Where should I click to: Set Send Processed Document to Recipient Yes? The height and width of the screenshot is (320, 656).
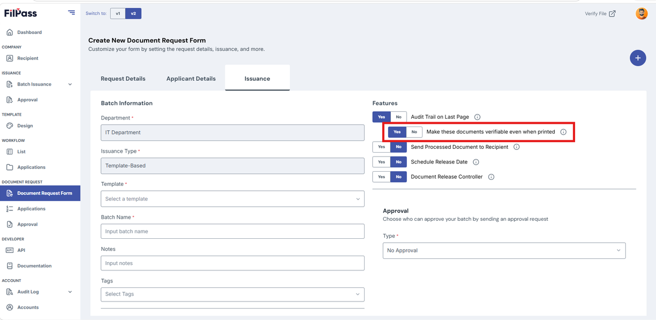click(382, 147)
